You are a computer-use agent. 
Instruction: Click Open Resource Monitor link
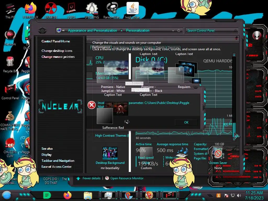coord(127,178)
